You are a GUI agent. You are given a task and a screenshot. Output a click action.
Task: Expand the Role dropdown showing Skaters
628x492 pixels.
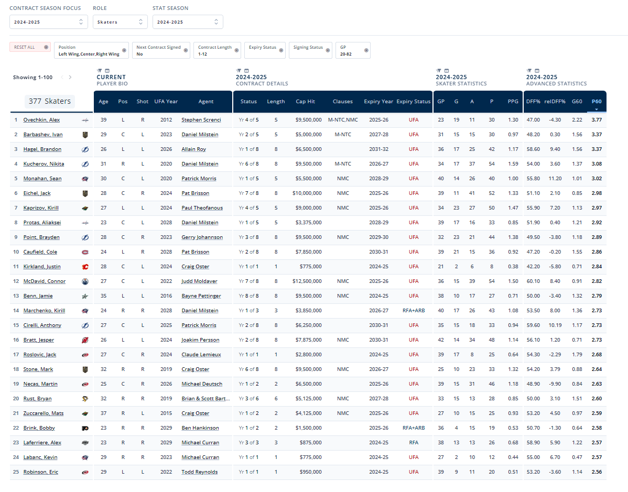pyautogui.click(x=120, y=22)
